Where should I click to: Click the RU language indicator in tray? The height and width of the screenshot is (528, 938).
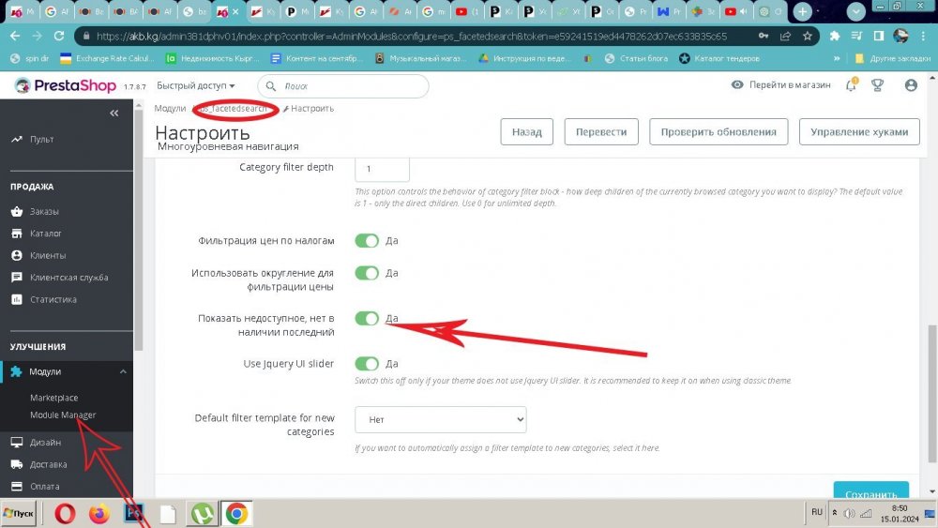coord(817,512)
